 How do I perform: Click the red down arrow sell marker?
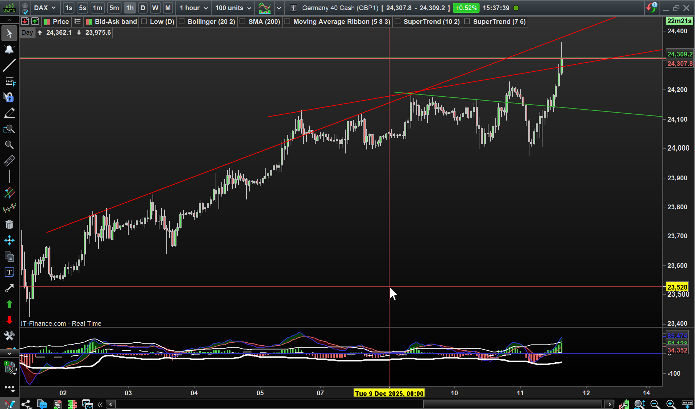(x=9, y=320)
